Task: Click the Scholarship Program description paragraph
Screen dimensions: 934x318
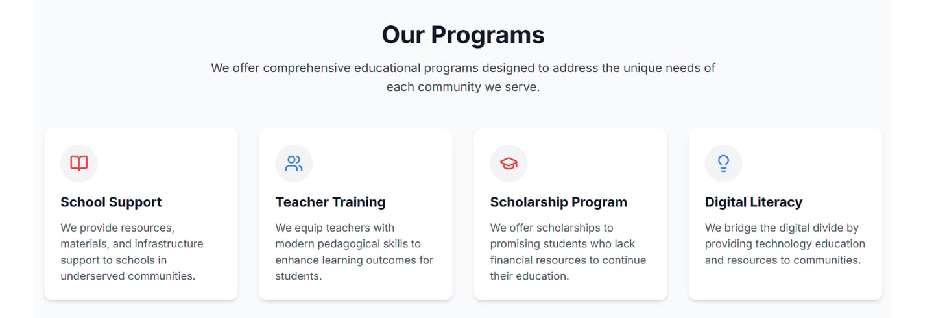Action: [x=568, y=252]
